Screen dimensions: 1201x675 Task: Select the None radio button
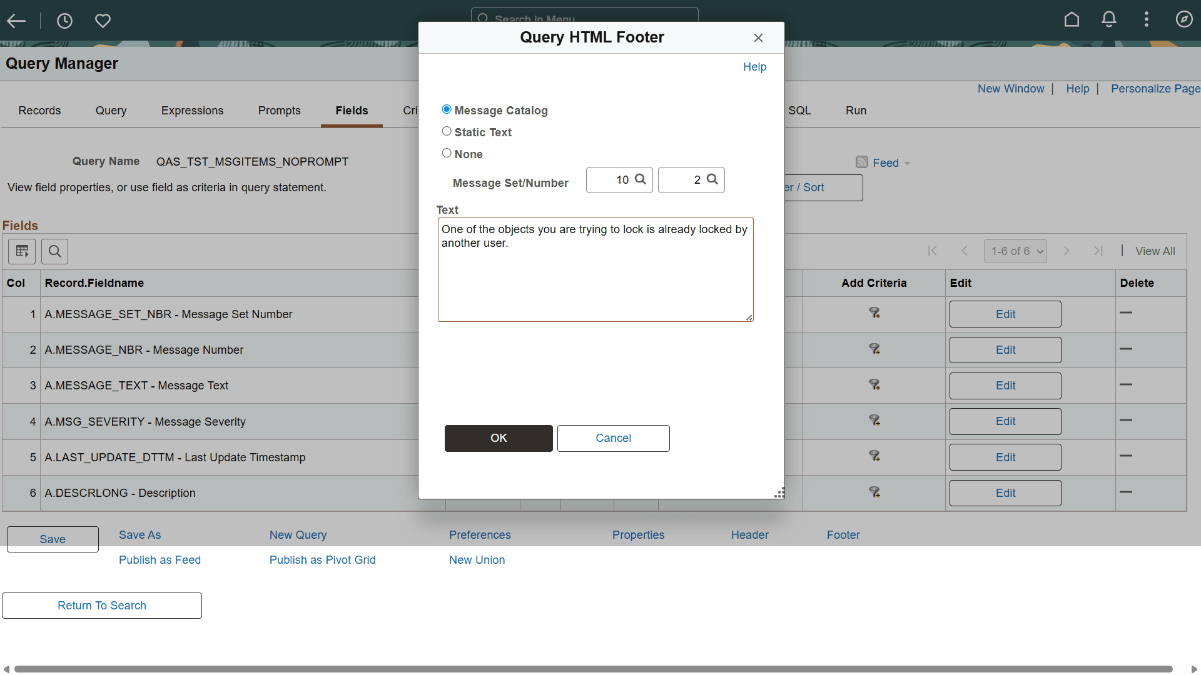(447, 152)
